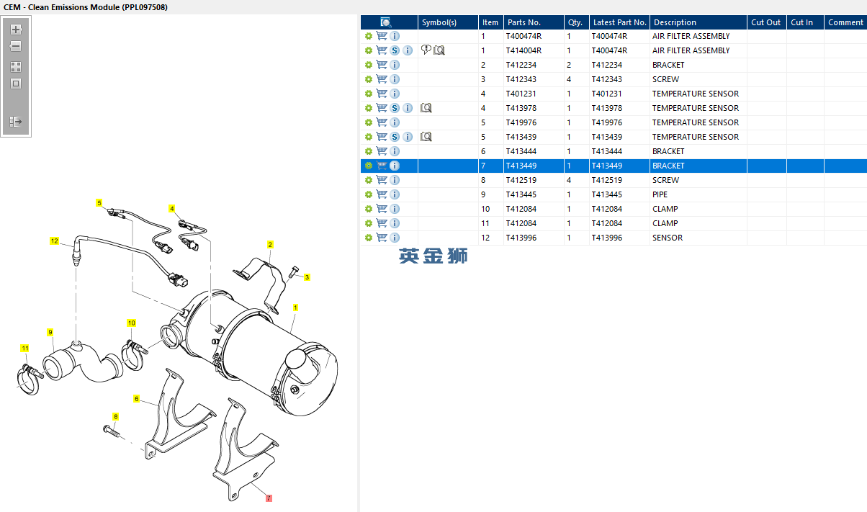Sort by the Parts No. column header
This screenshot has width=867, height=512.
coord(523,22)
